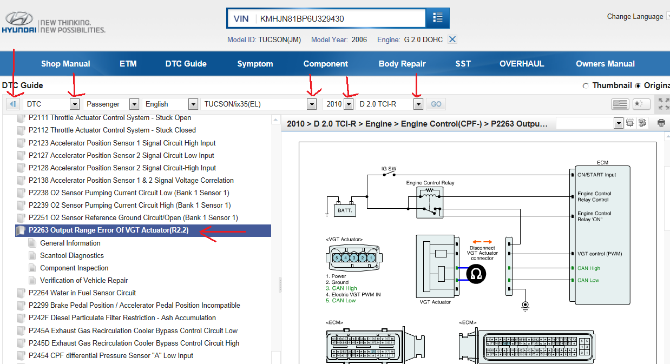Click the page icon beside Verification of Vehicle Repair
Viewport: 670px width, 364px height.
[31, 280]
